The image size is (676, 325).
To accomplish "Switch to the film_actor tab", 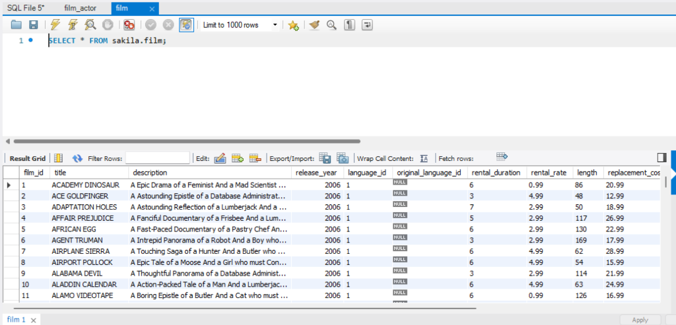I will pos(80,8).
